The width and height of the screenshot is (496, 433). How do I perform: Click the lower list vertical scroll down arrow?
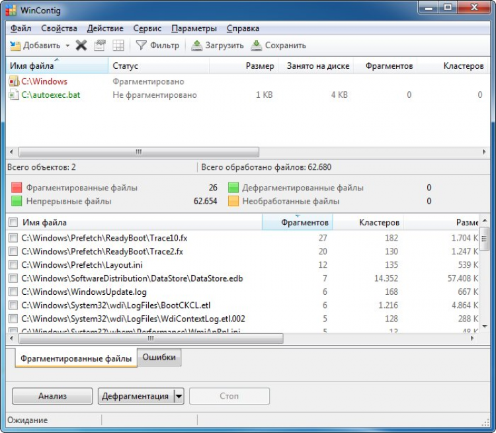[x=485, y=326]
